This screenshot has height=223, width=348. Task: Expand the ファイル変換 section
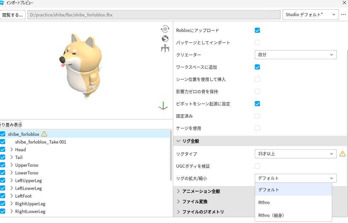178,201
